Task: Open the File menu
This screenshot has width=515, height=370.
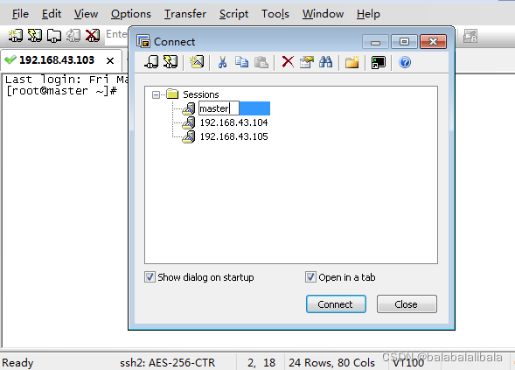Action: pyautogui.click(x=20, y=14)
